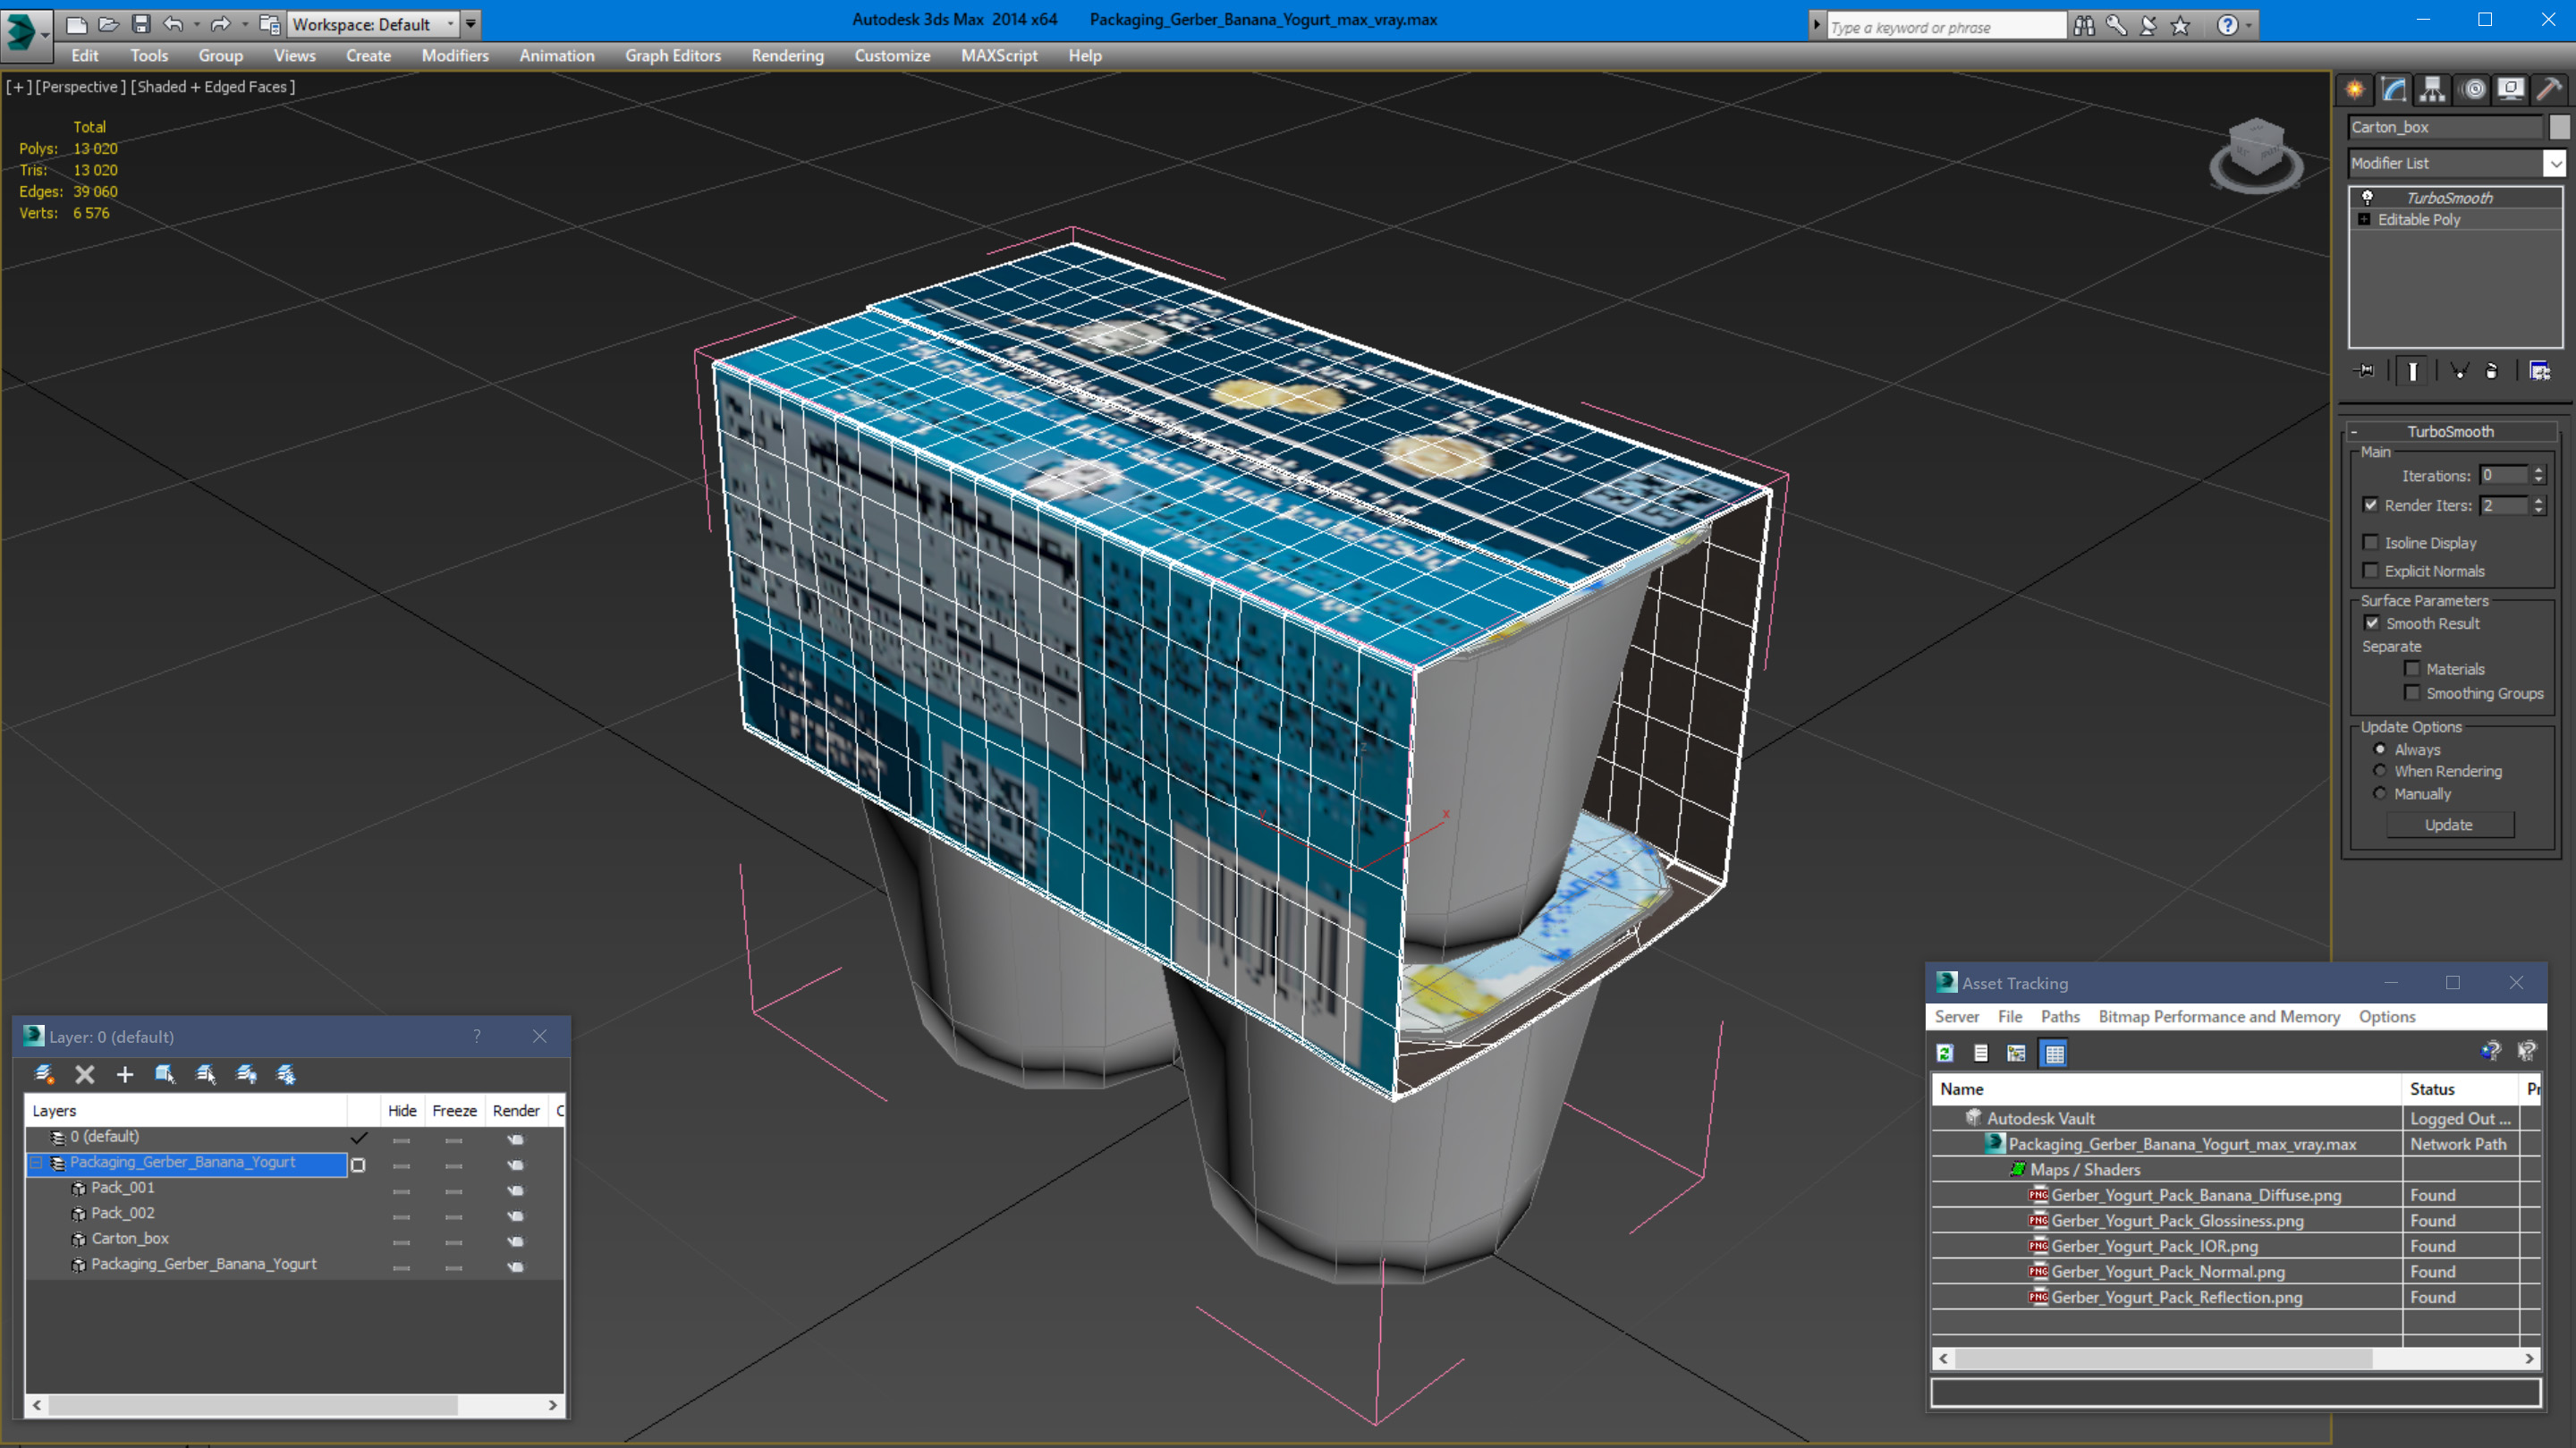Expand the Editable Poly plus box
Screen dimensions: 2576x1448
click(x=2364, y=219)
